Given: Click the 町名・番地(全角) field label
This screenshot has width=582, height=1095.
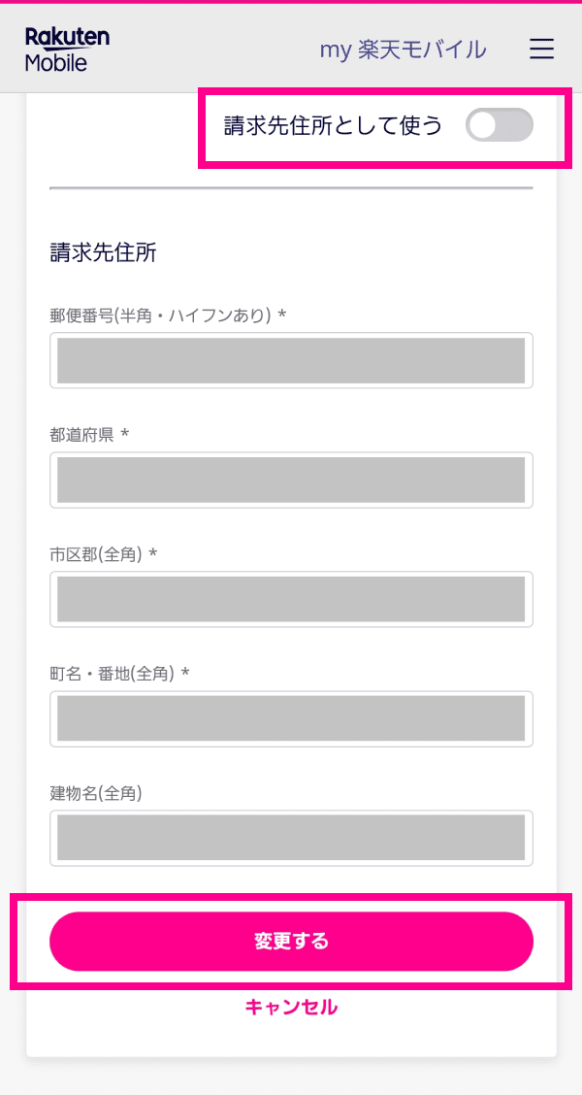Looking at the screenshot, I should click(113, 674).
